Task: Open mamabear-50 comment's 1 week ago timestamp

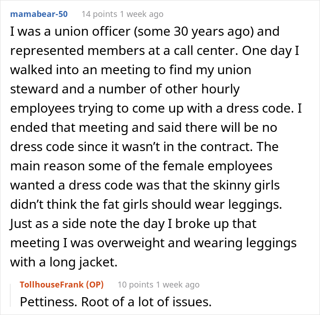Action: click(x=142, y=14)
